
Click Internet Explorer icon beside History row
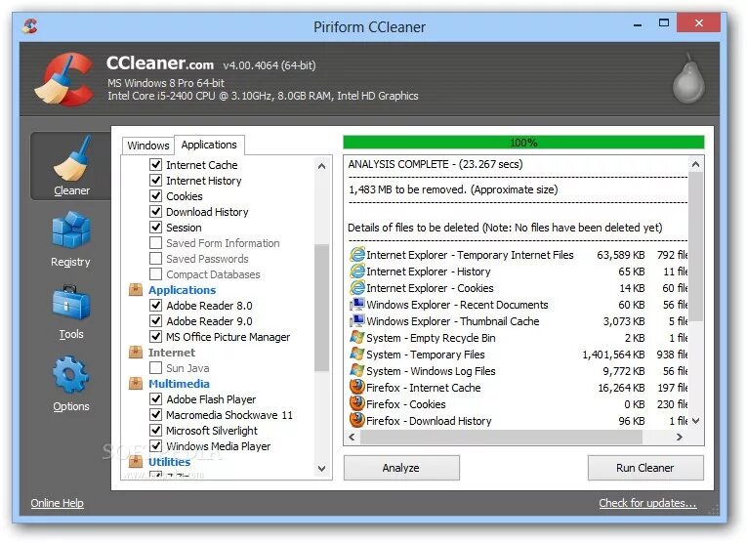[357, 271]
